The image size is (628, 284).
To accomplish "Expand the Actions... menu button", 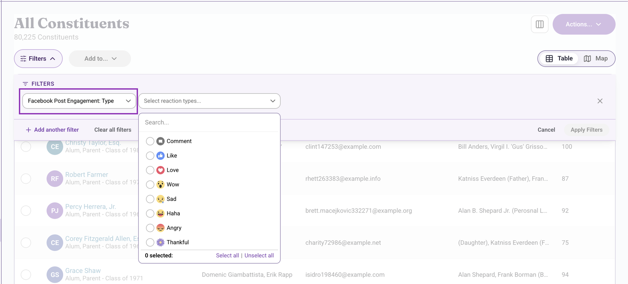I will click(584, 24).
